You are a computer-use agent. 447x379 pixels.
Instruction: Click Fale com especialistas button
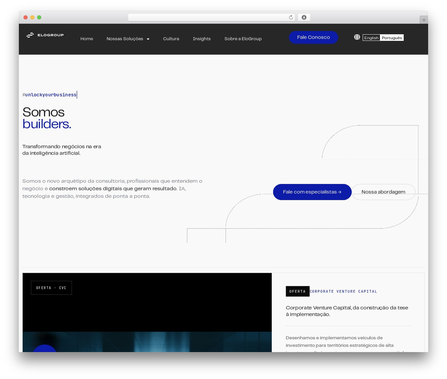pyautogui.click(x=312, y=192)
